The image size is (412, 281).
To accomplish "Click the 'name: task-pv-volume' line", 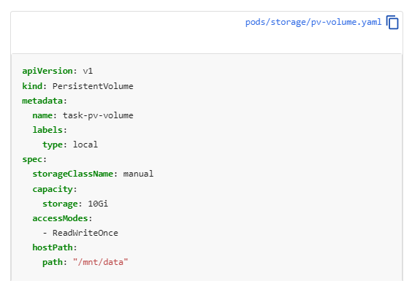I will 83,115.
